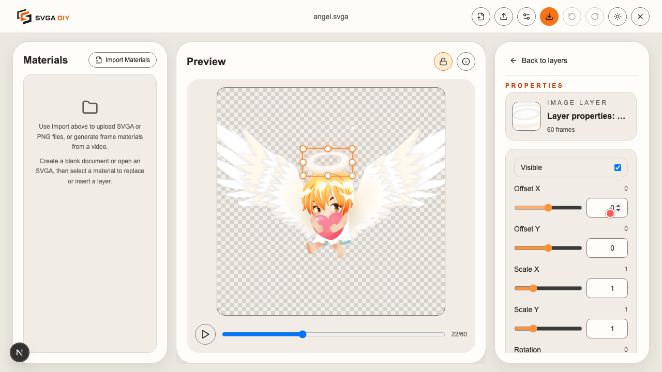
Task: Uncheck the Visible checkbox
Action: (x=618, y=167)
